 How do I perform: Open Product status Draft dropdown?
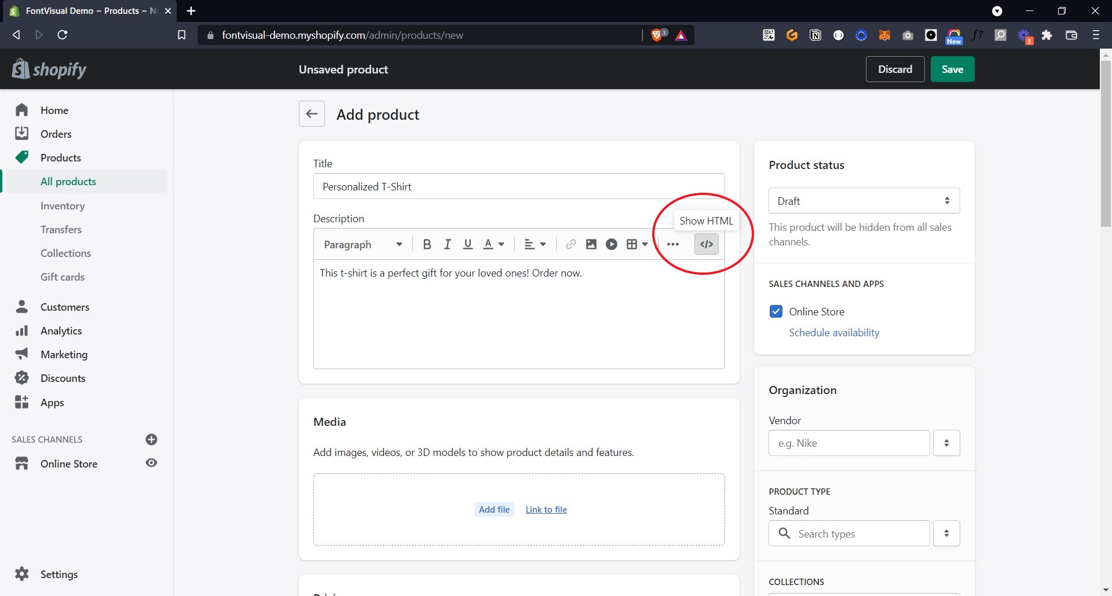[x=864, y=201]
